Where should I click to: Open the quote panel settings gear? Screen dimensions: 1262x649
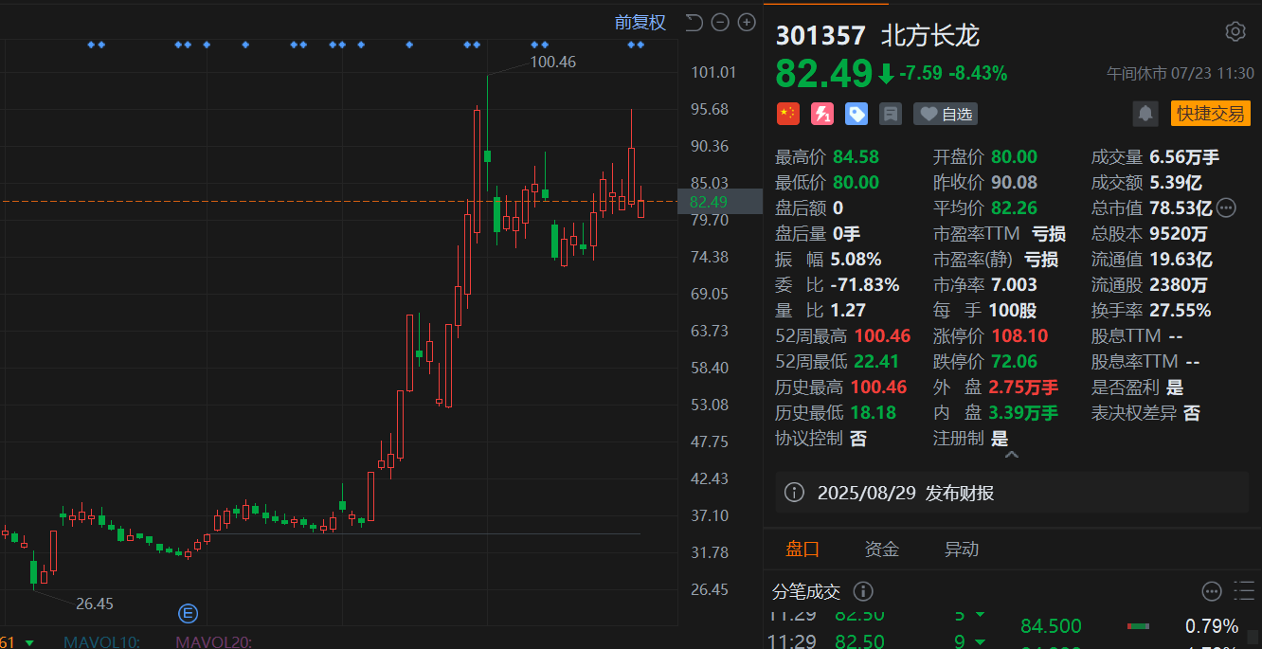(x=1235, y=32)
